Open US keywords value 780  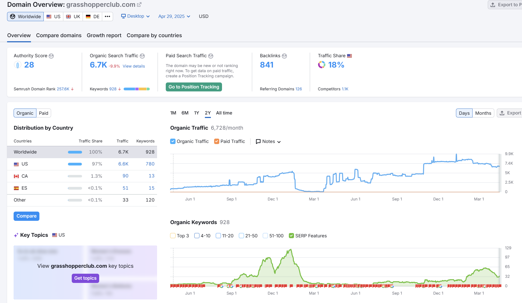pos(150,164)
